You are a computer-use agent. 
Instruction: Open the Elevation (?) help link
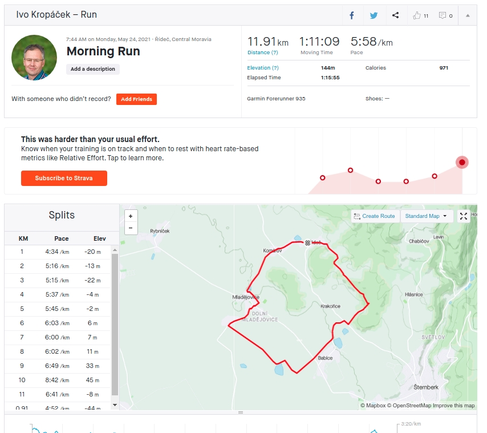coord(263,68)
